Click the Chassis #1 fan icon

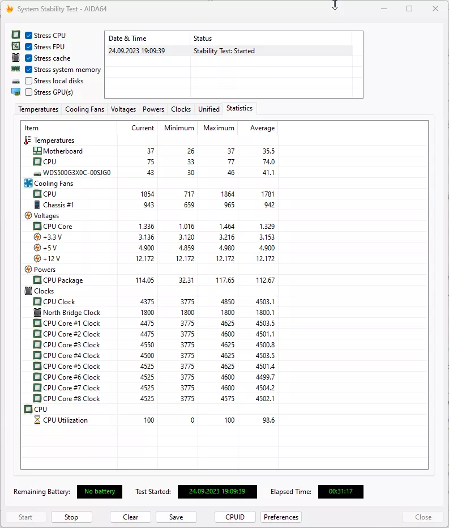coord(37,205)
